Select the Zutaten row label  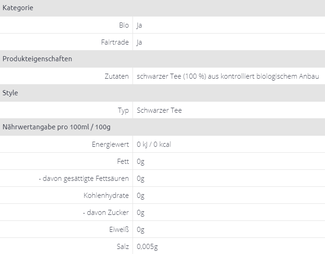coord(117,76)
